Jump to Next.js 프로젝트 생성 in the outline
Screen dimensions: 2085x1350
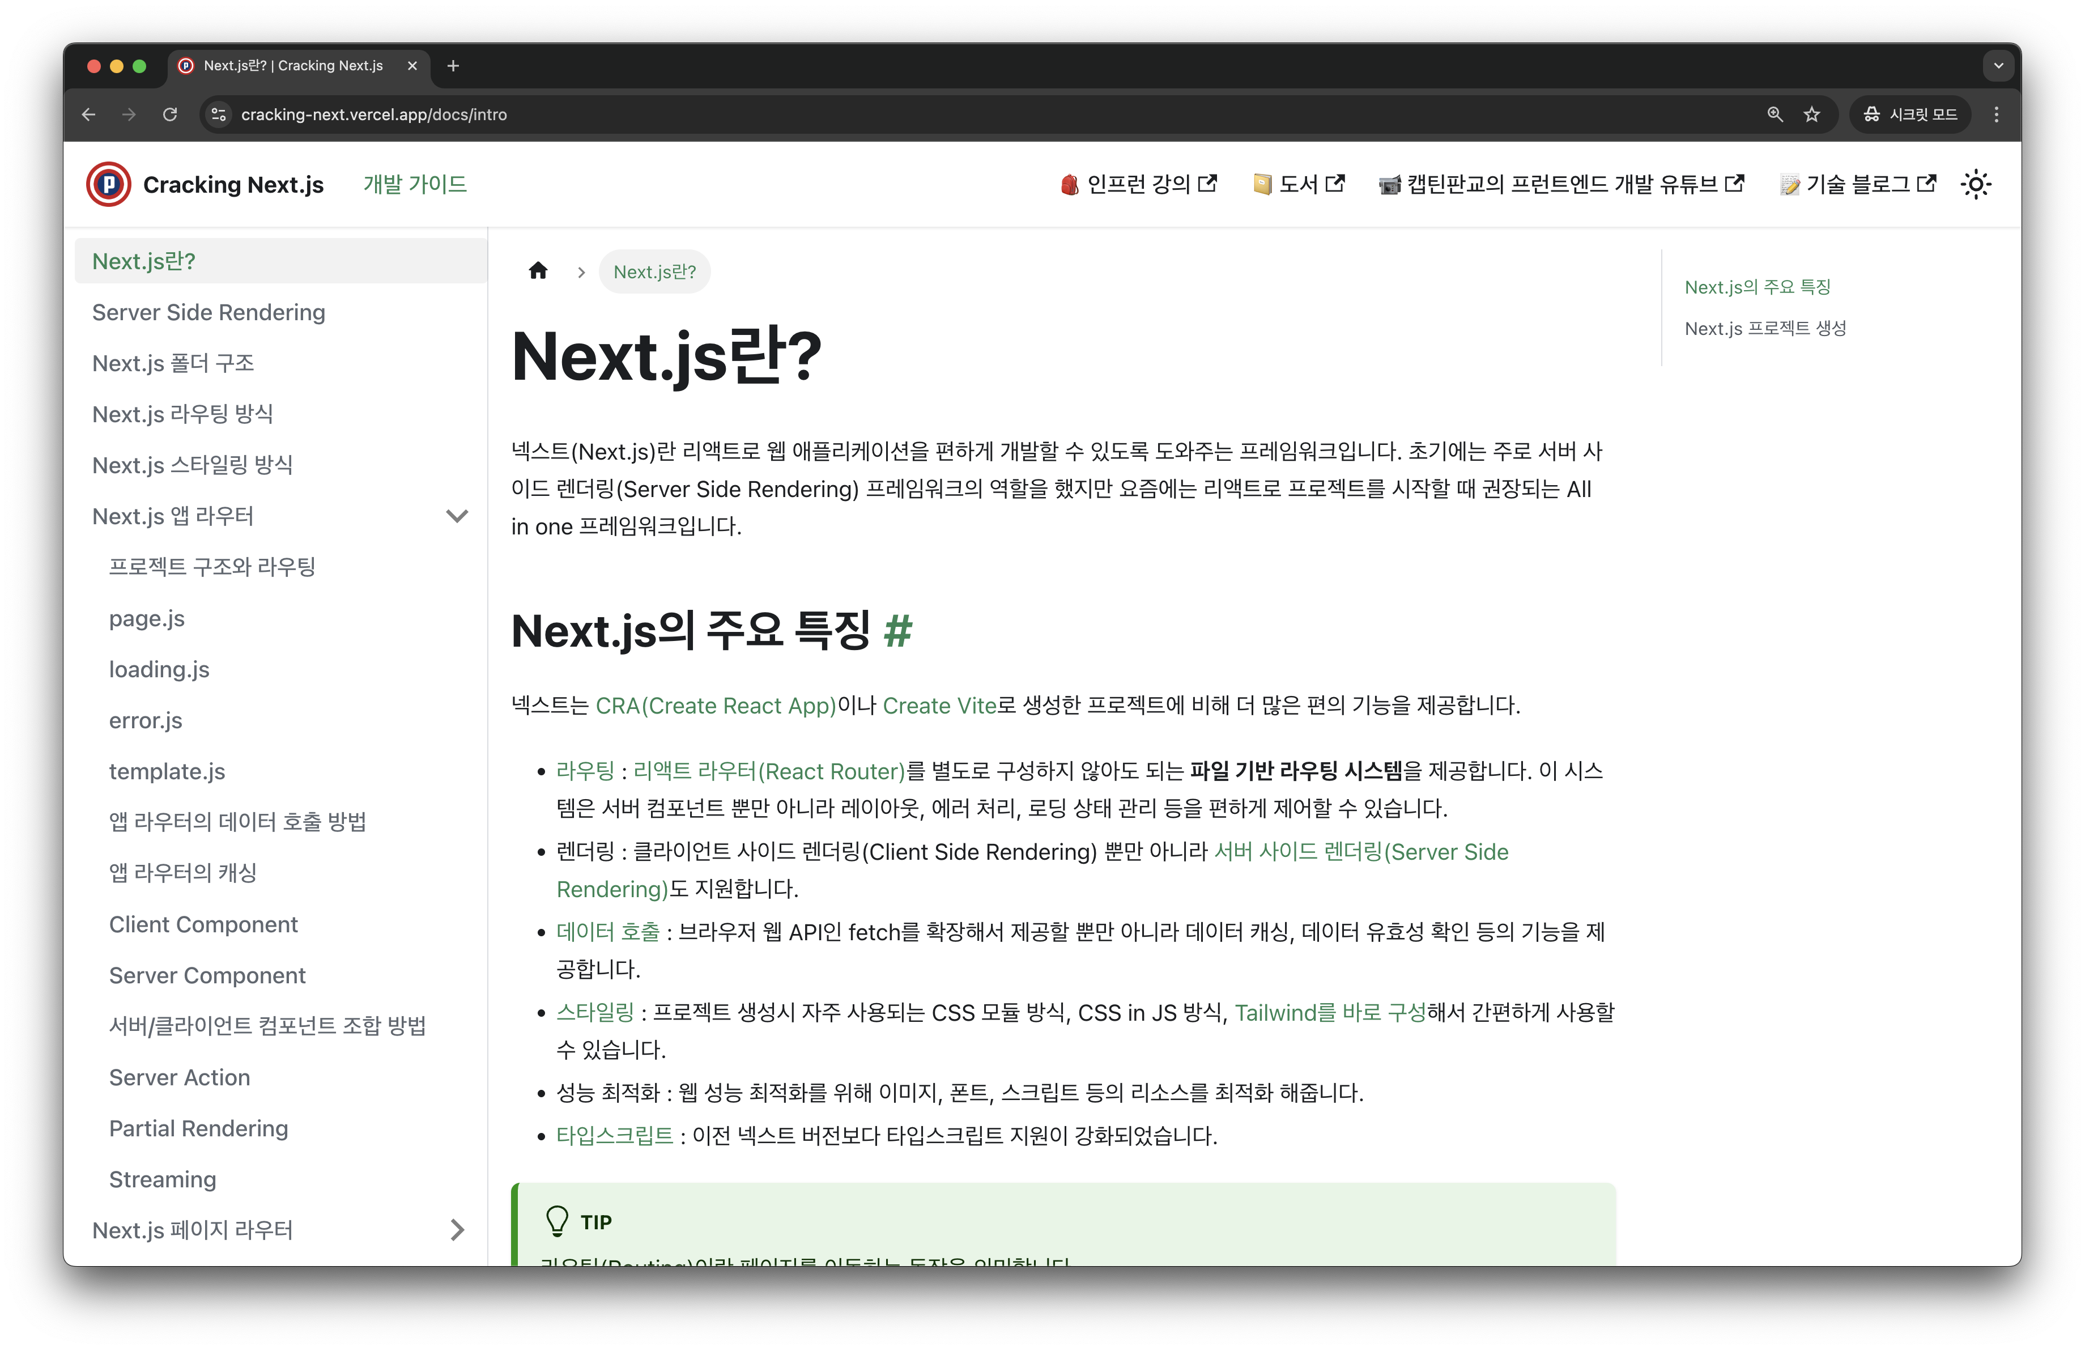tap(1765, 328)
